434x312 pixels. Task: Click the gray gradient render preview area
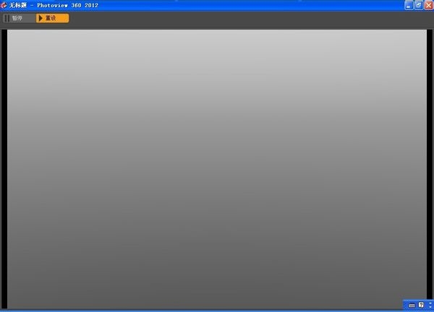point(217,169)
